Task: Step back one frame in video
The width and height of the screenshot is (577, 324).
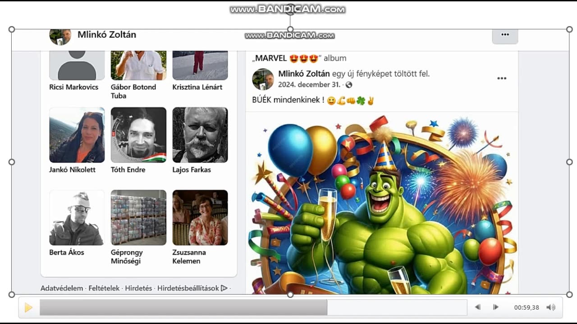Action: coord(477,307)
